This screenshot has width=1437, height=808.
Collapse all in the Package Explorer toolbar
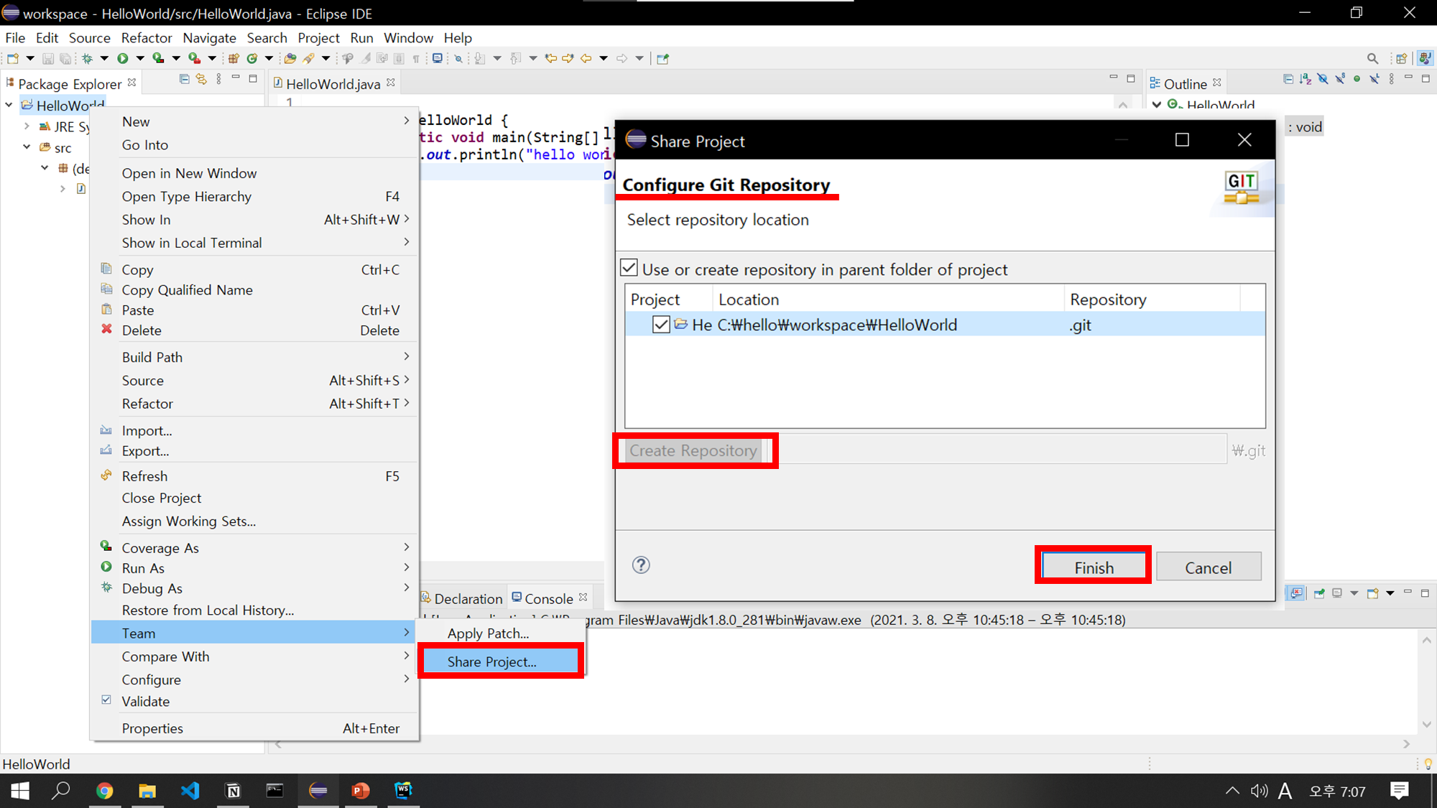[185, 79]
